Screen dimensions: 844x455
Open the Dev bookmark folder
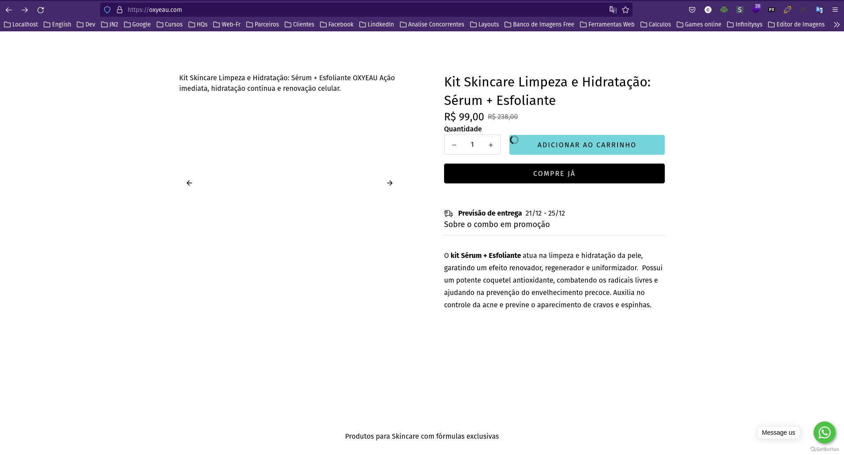coord(86,25)
